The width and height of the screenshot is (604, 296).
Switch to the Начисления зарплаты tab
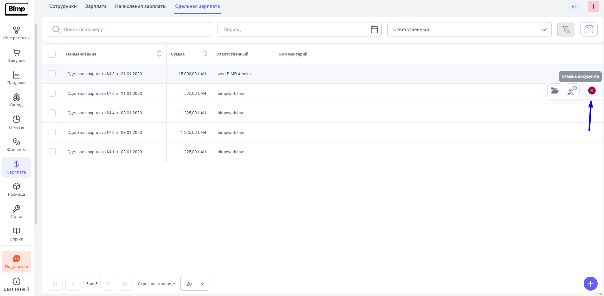tap(141, 6)
